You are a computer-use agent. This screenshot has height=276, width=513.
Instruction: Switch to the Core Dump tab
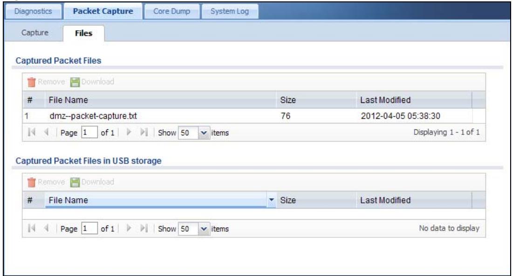(172, 12)
